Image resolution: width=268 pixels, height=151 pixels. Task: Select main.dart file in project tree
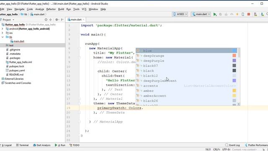pyautogui.click(x=17, y=41)
